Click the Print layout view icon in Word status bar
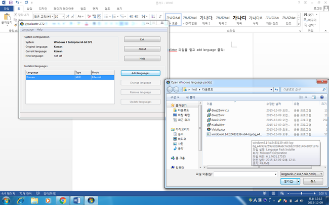Screen dimensions: 329x205 point(273,193)
